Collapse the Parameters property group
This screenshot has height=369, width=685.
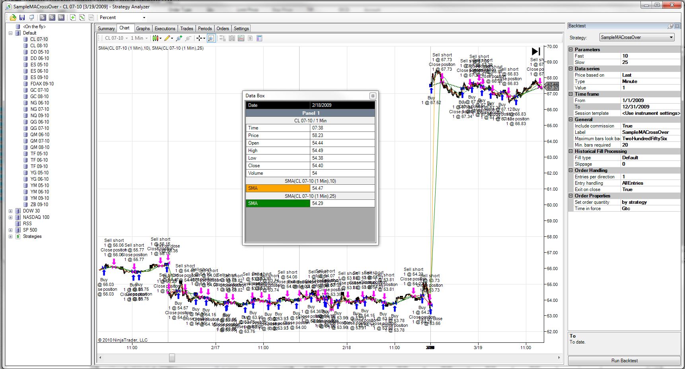[x=571, y=50]
